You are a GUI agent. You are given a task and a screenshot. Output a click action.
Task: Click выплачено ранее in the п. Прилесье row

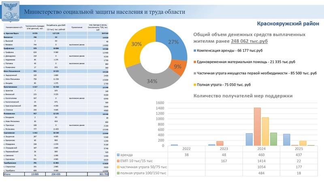77,125
